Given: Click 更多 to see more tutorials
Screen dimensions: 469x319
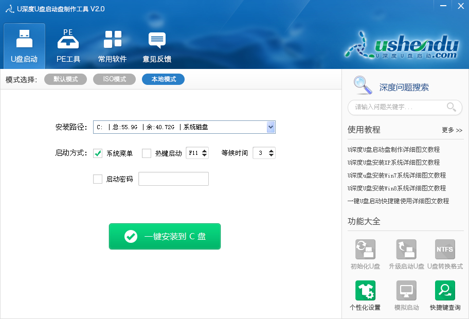Looking at the screenshot, I should coord(452,130).
